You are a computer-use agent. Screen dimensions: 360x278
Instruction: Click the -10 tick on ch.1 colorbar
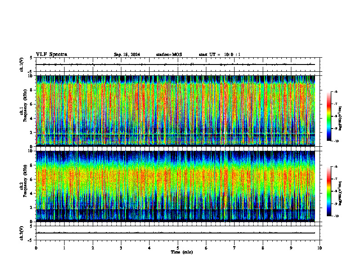pos(336,141)
